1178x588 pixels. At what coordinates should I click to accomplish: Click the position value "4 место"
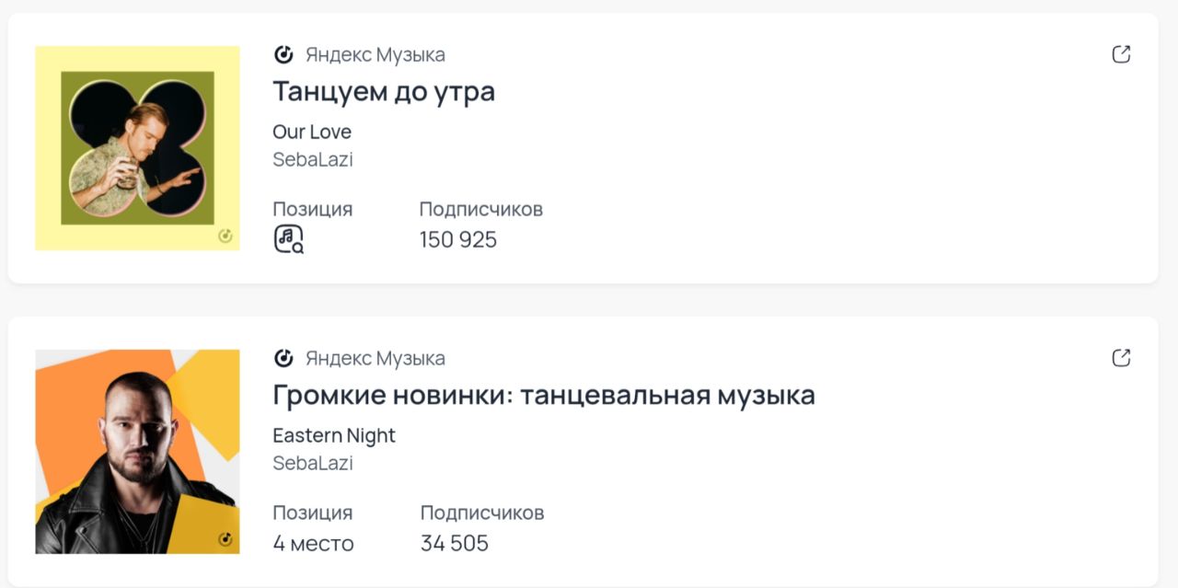(x=313, y=544)
